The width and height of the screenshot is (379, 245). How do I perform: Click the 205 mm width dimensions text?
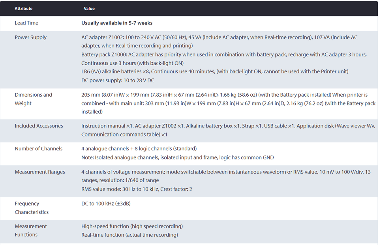[228, 103]
